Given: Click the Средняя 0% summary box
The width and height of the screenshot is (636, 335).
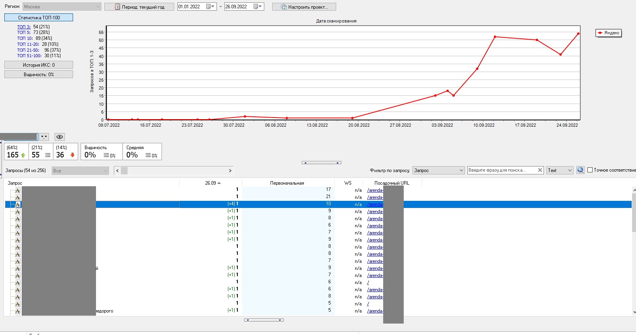Looking at the screenshot, I should tap(142, 152).
